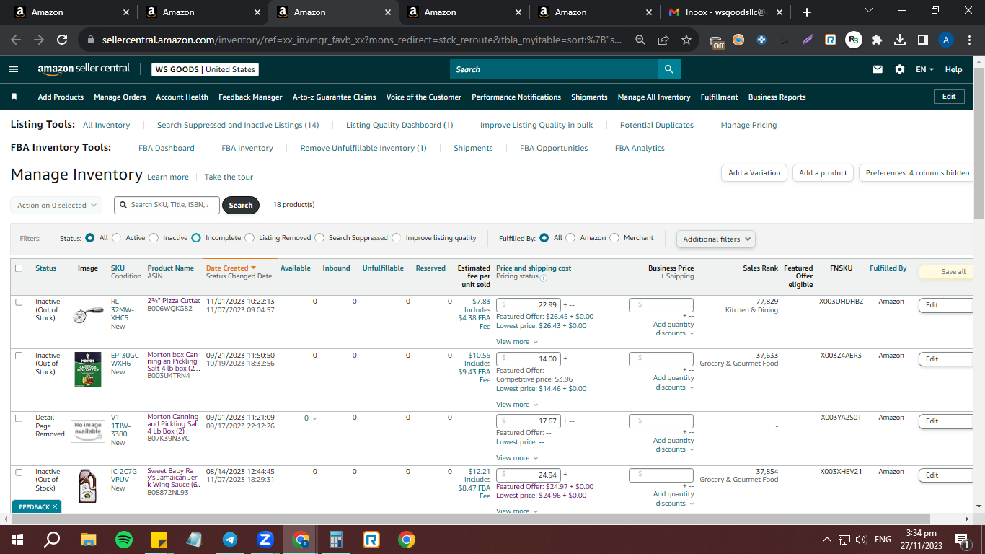
Task: Click the Add a product button
Action: [x=823, y=173]
